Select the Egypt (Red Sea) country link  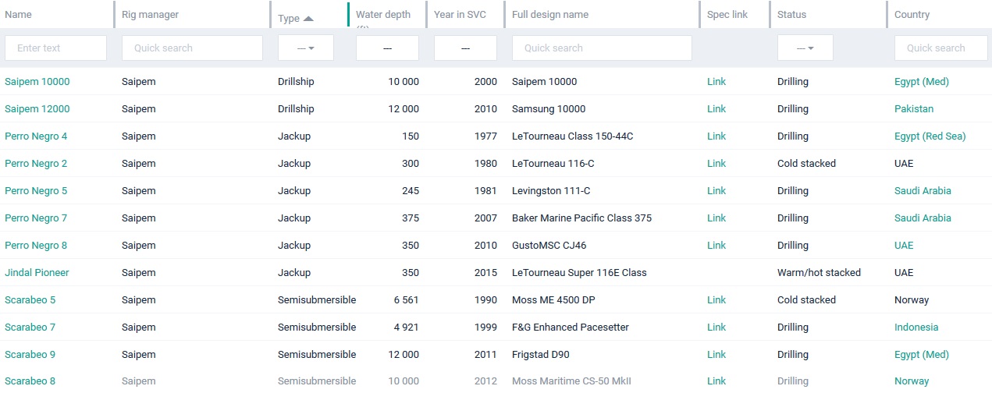pyautogui.click(x=930, y=136)
